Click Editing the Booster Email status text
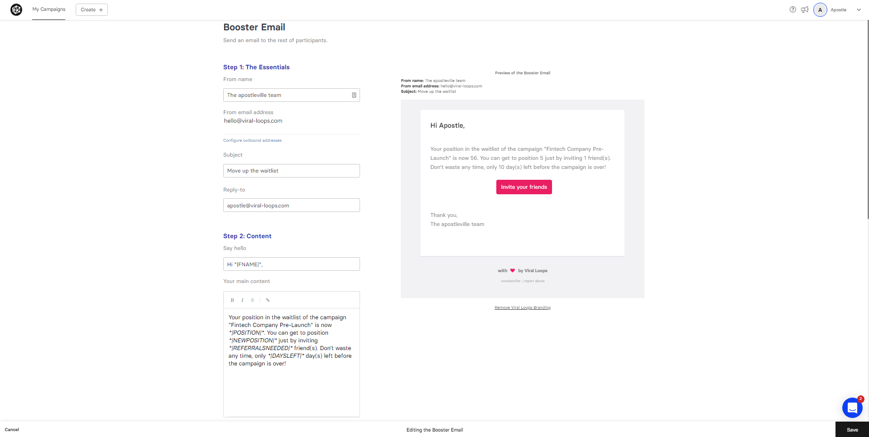The width and height of the screenshot is (869, 437). coord(435,430)
